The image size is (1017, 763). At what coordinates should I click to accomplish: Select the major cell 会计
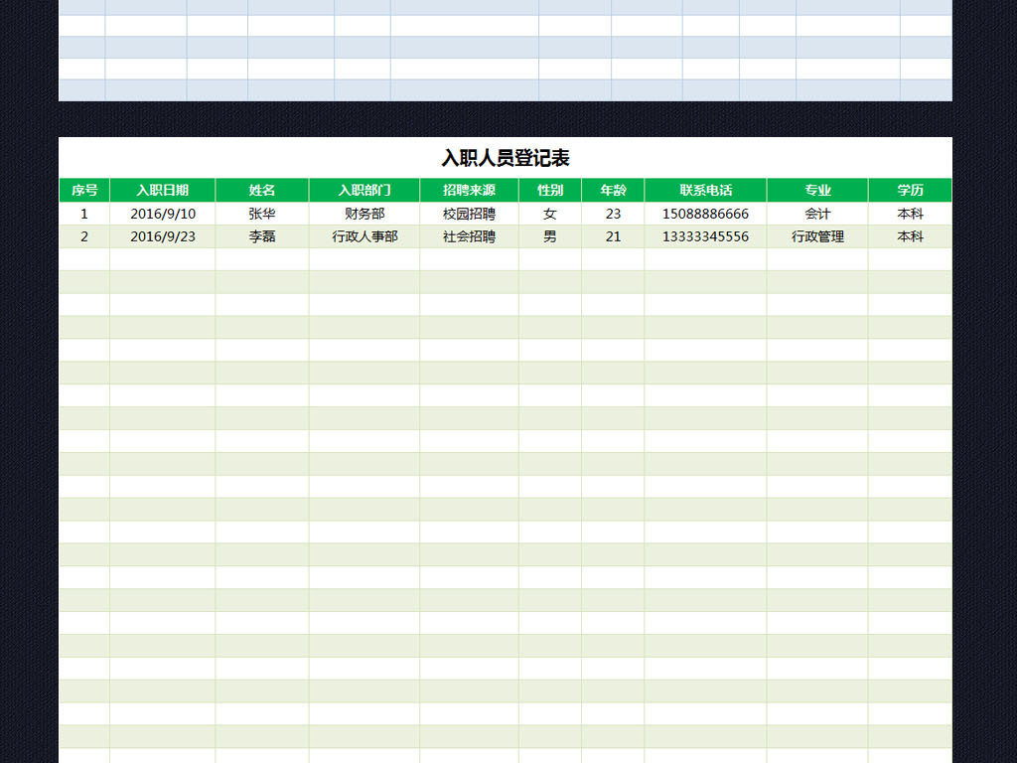click(x=817, y=214)
